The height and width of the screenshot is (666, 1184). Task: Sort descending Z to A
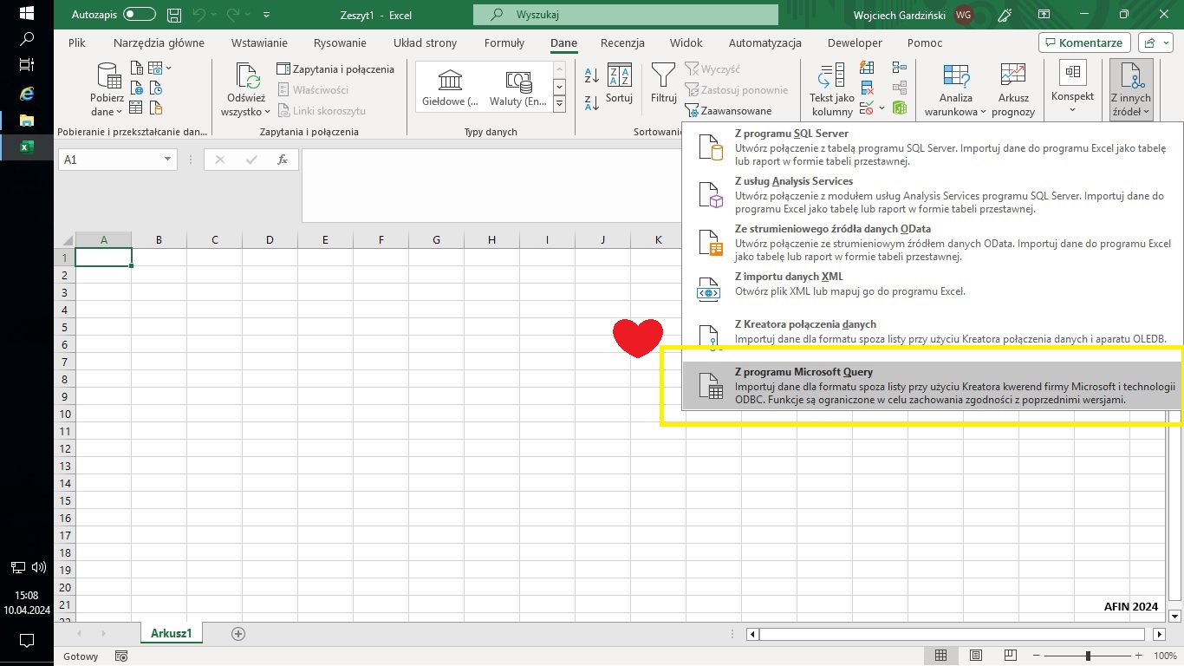pyautogui.click(x=592, y=103)
